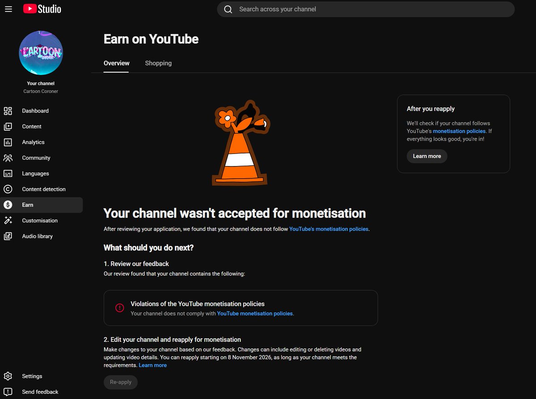Click the Analytics chart icon

click(x=8, y=142)
